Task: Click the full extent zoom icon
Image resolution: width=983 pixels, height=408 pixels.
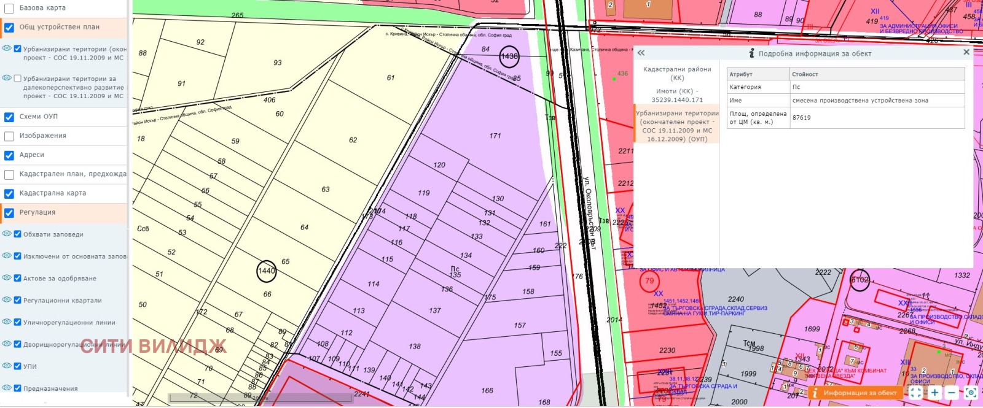Action: tap(915, 393)
